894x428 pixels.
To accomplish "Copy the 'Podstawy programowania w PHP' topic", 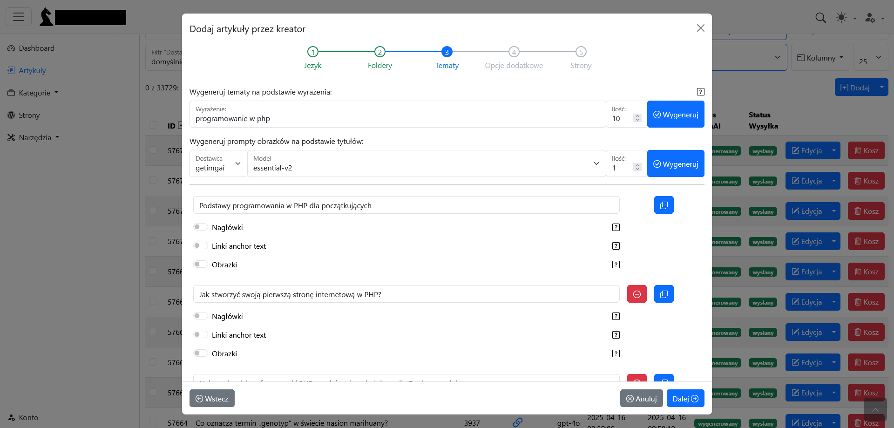I will point(664,205).
